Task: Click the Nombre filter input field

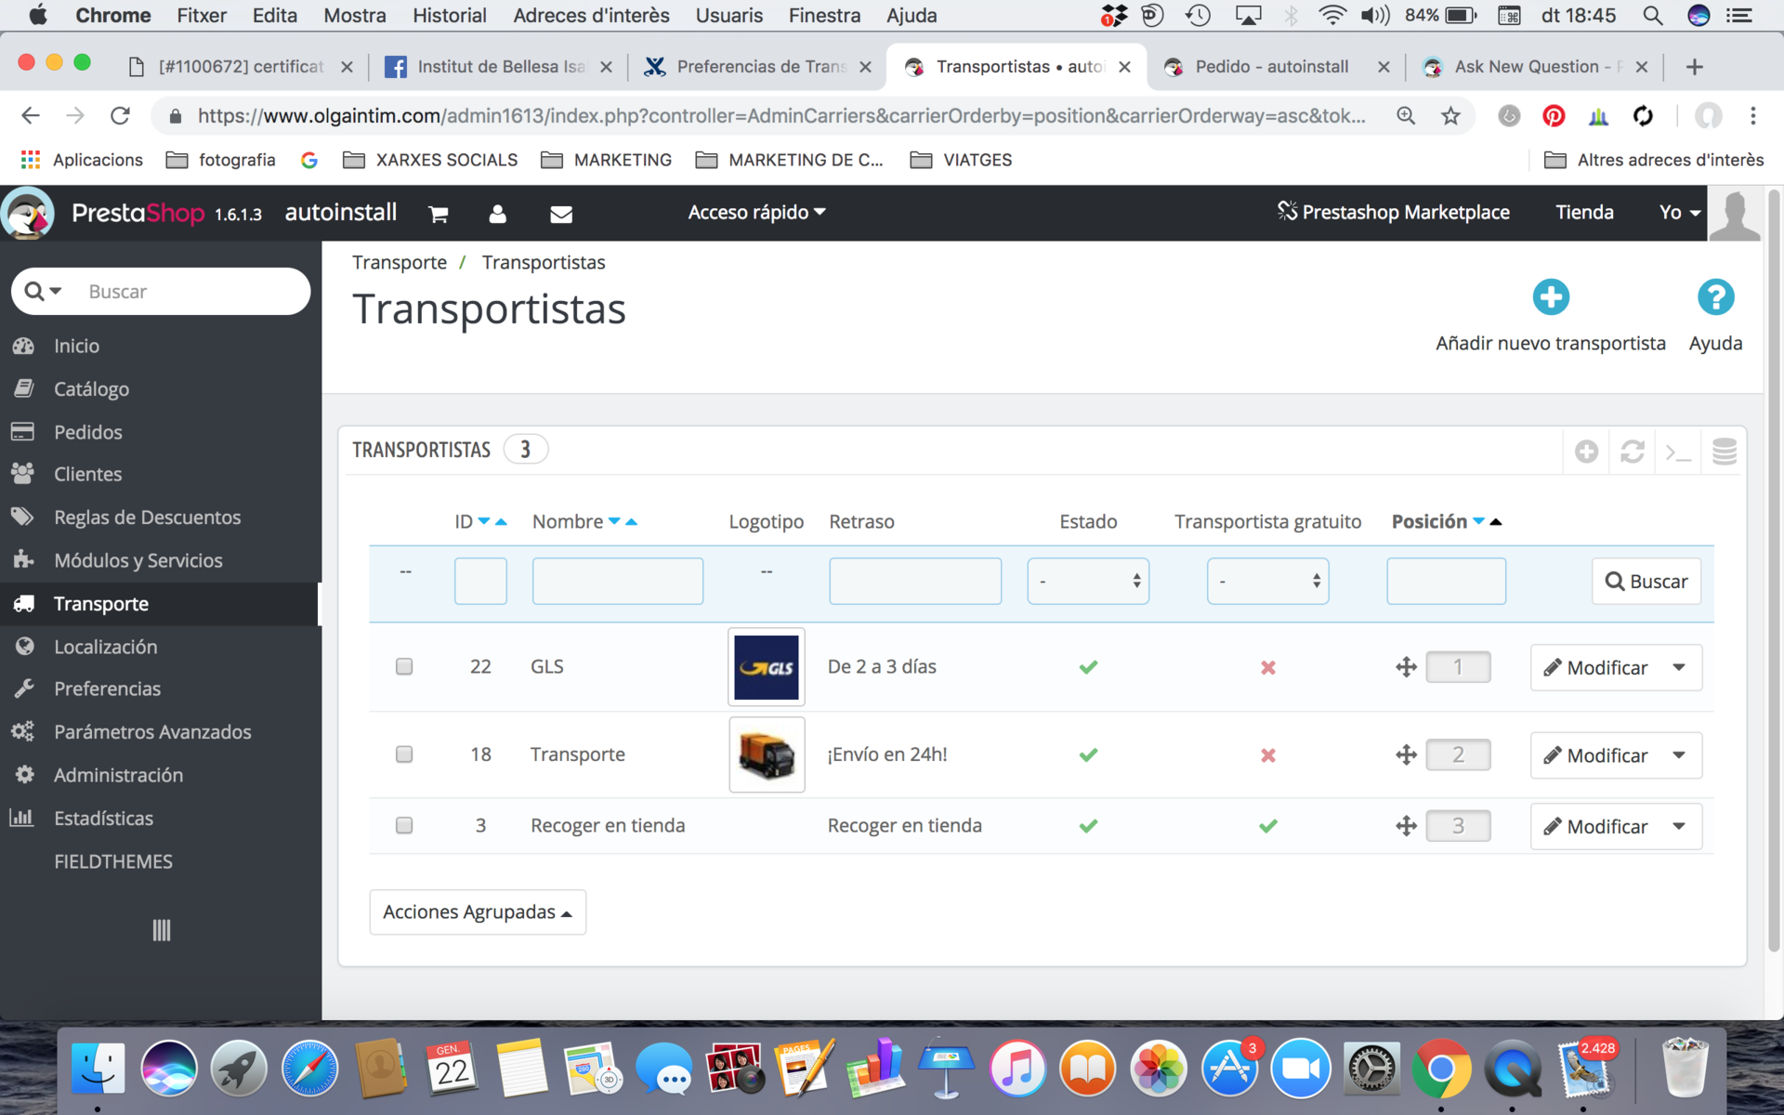Action: point(617,581)
